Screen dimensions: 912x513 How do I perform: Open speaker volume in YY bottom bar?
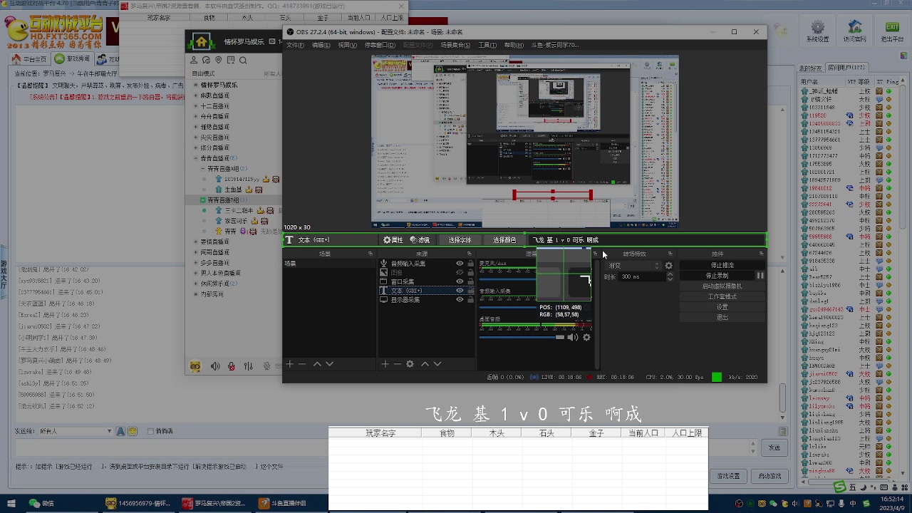coord(215,366)
